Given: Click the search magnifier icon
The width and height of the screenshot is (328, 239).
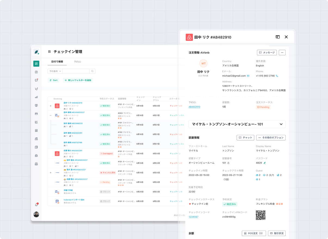Looking at the screenshot, I should 92,71.
